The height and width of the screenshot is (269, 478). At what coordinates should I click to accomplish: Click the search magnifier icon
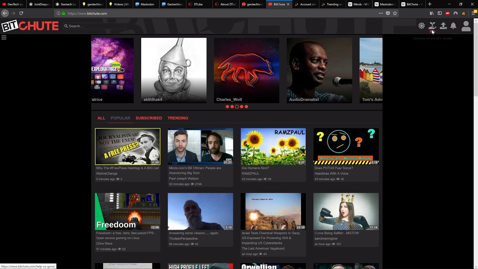(x=66, y=26)
